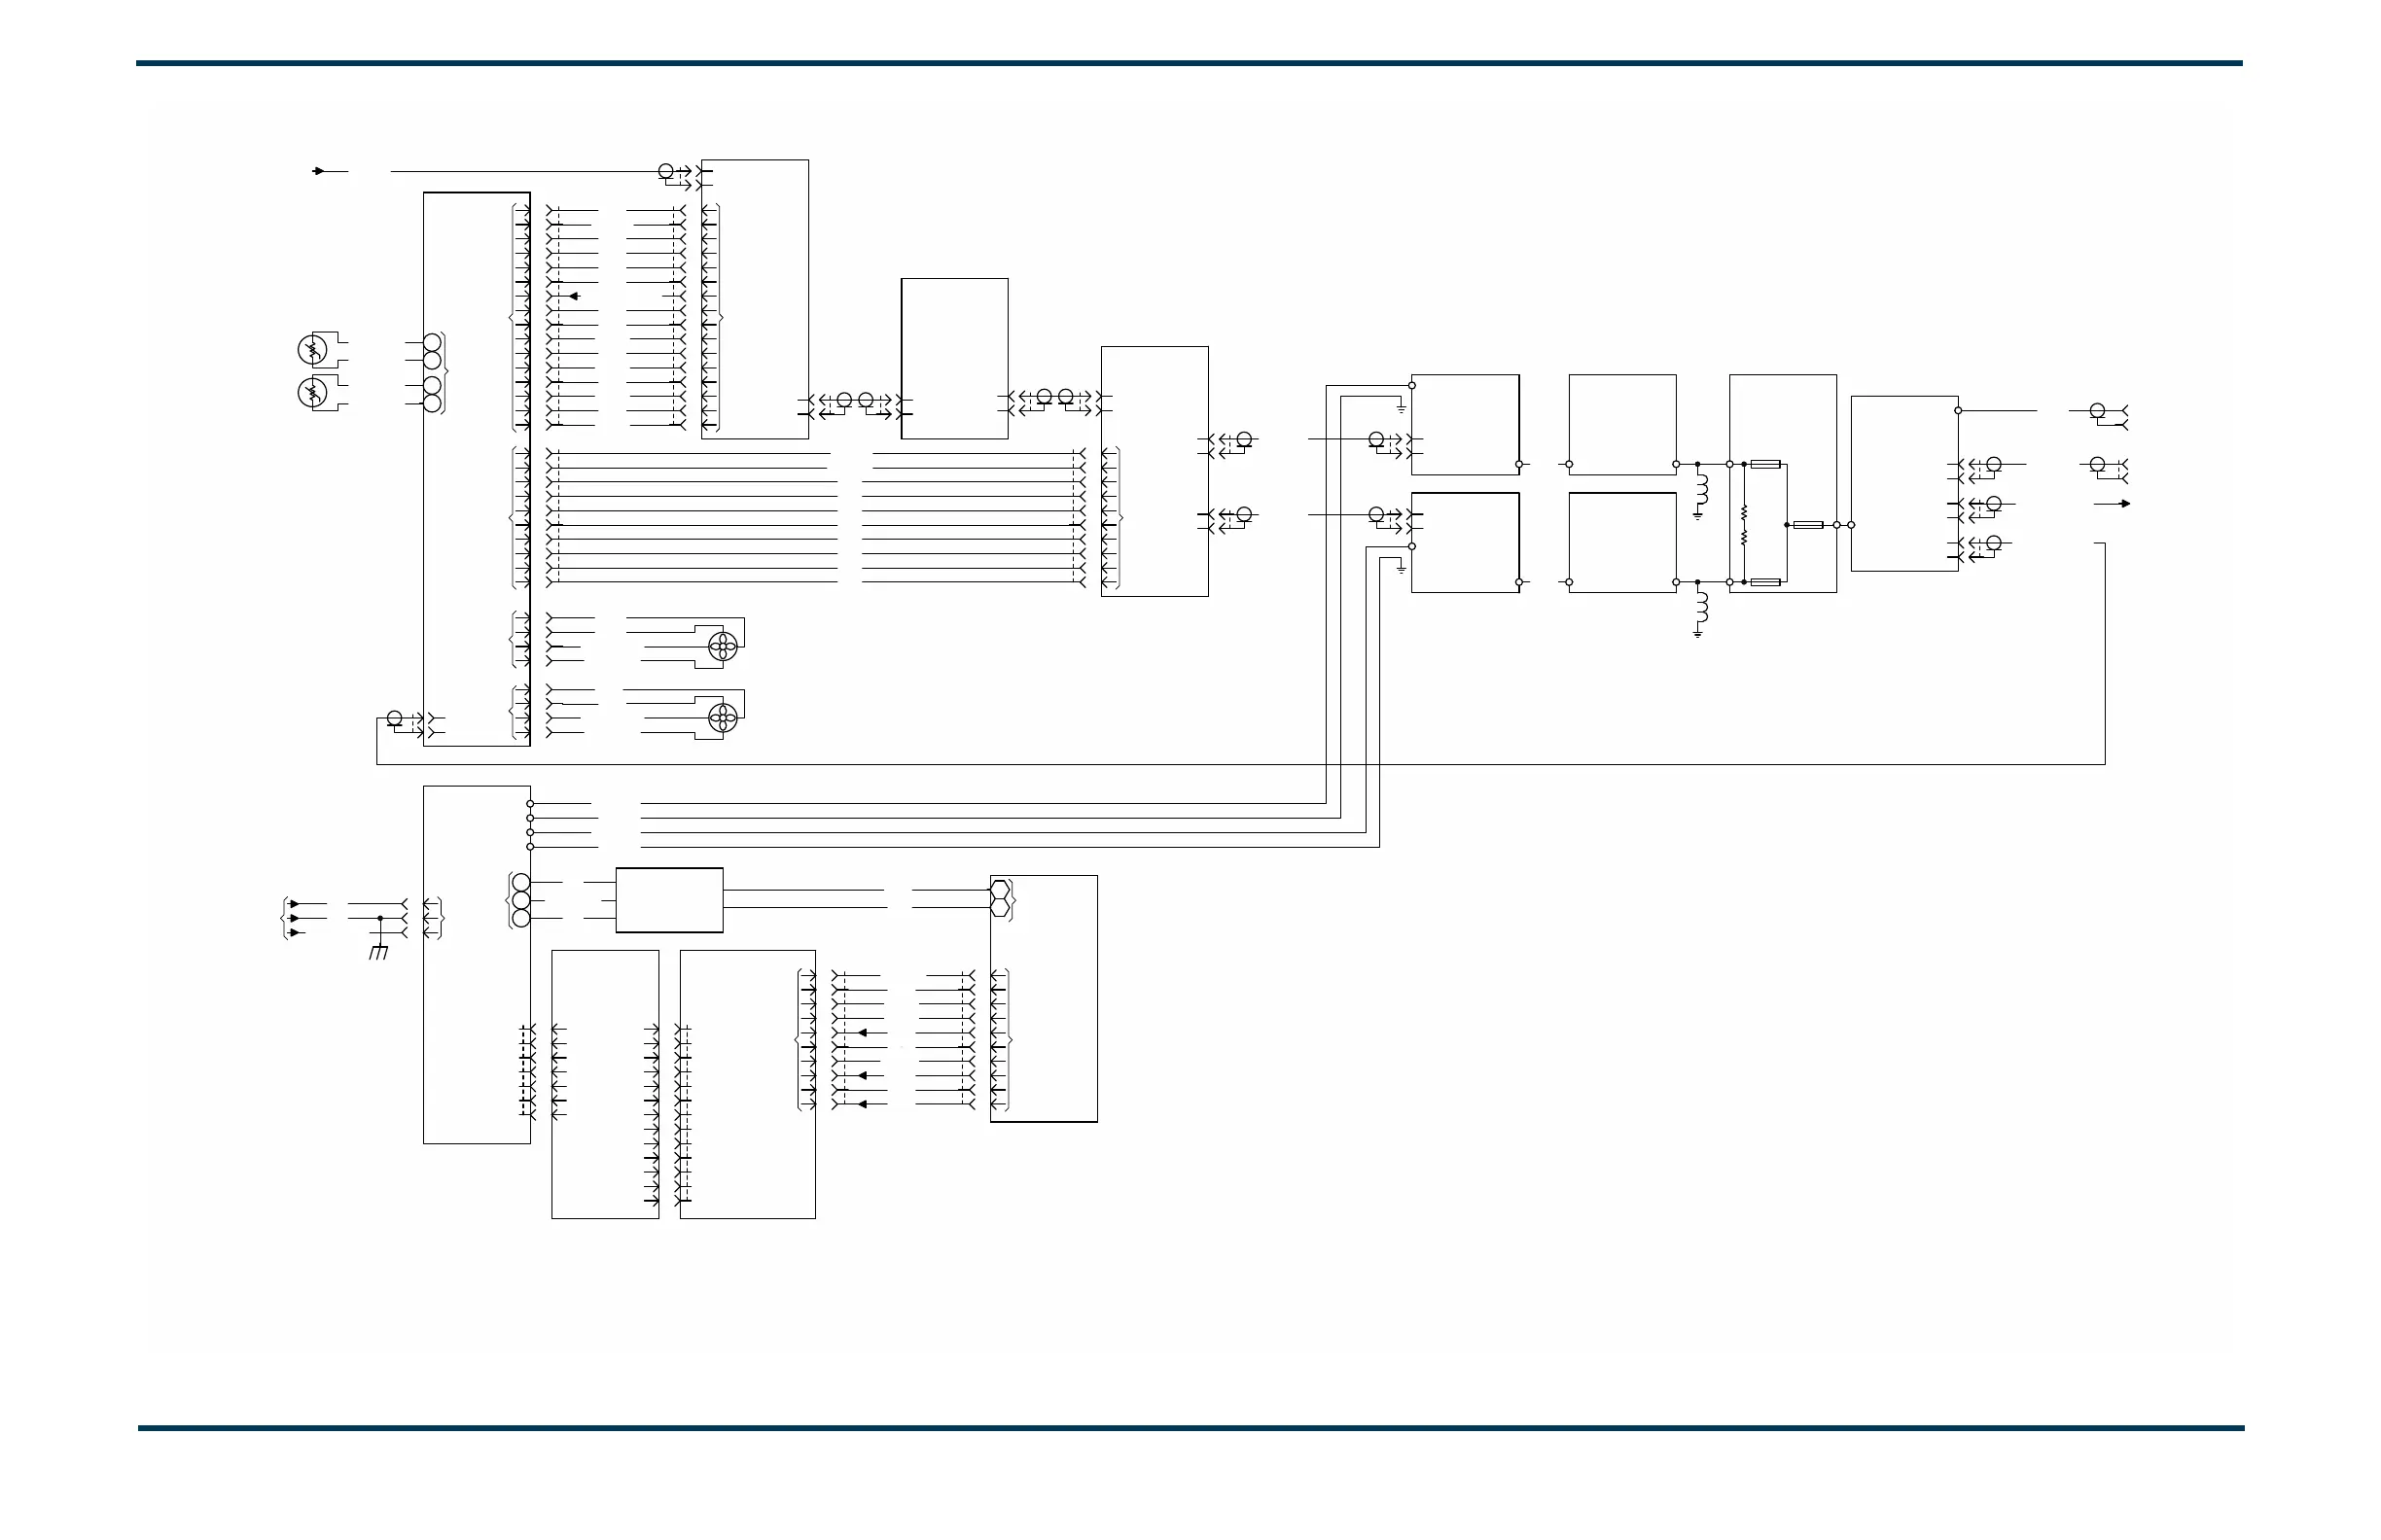Click the coax connector circle on the feedback loop at lower left

pyautogui.click(x=394, y=718)
